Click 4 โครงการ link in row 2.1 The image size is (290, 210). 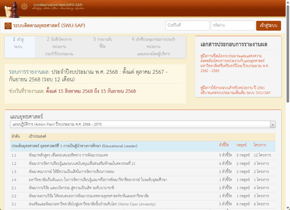[x=261, y=188]
